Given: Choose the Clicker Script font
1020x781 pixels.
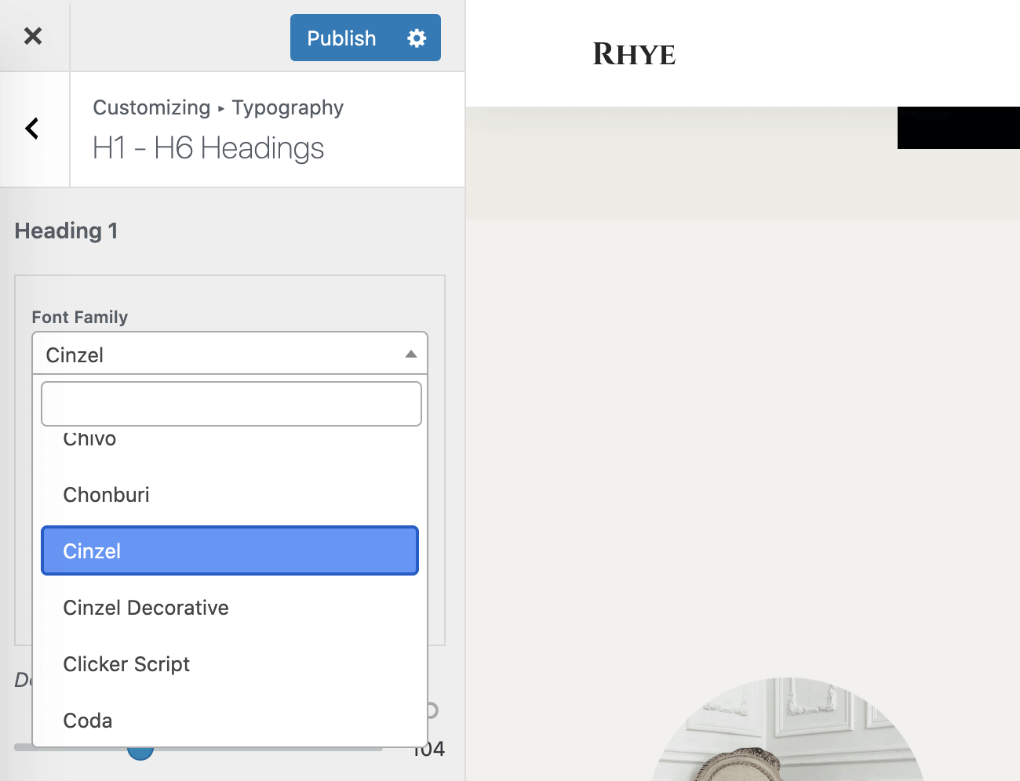Looking at the screenshot, I should click(x=126, y=664).
